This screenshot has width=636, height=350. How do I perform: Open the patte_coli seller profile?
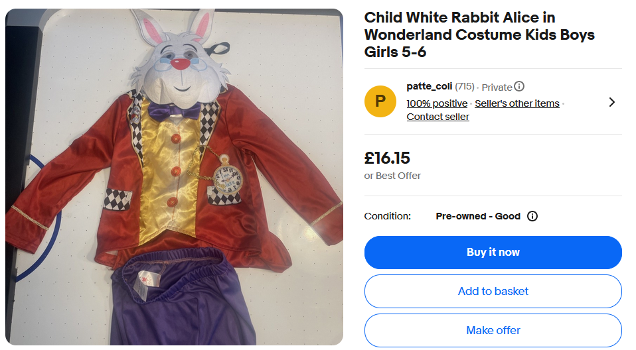(x=429, y=87)
